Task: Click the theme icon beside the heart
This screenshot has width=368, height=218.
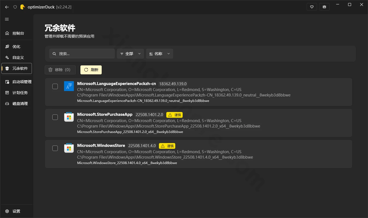Action: [x=324, y=7]
